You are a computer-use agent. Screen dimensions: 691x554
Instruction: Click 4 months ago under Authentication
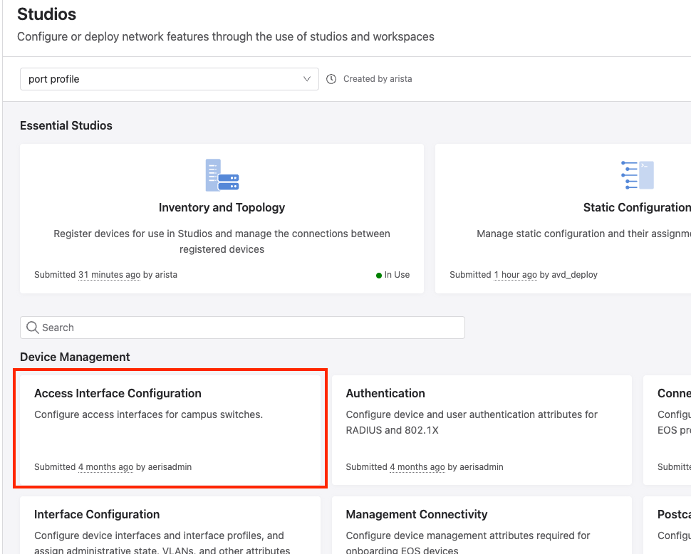click(x=417, y=467)
